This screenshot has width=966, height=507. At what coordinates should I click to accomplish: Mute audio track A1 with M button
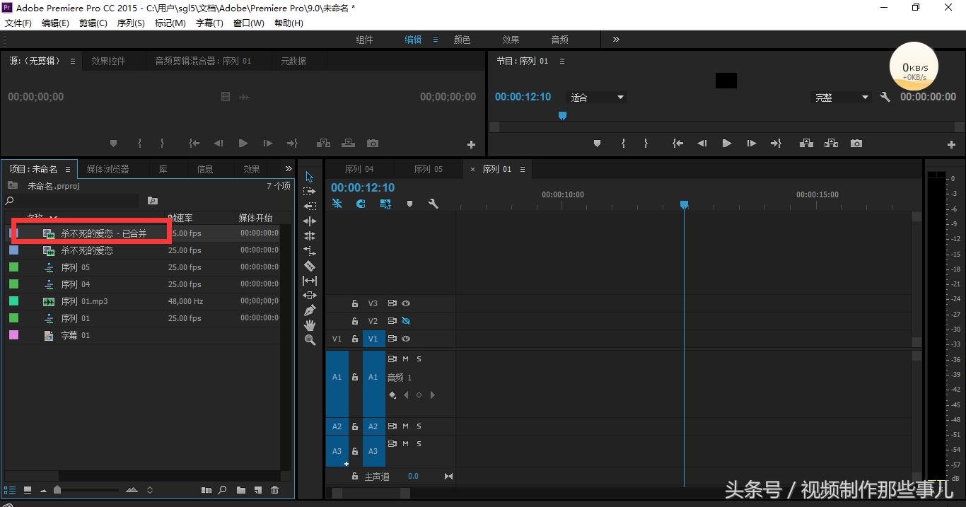[x=406, y=359]
